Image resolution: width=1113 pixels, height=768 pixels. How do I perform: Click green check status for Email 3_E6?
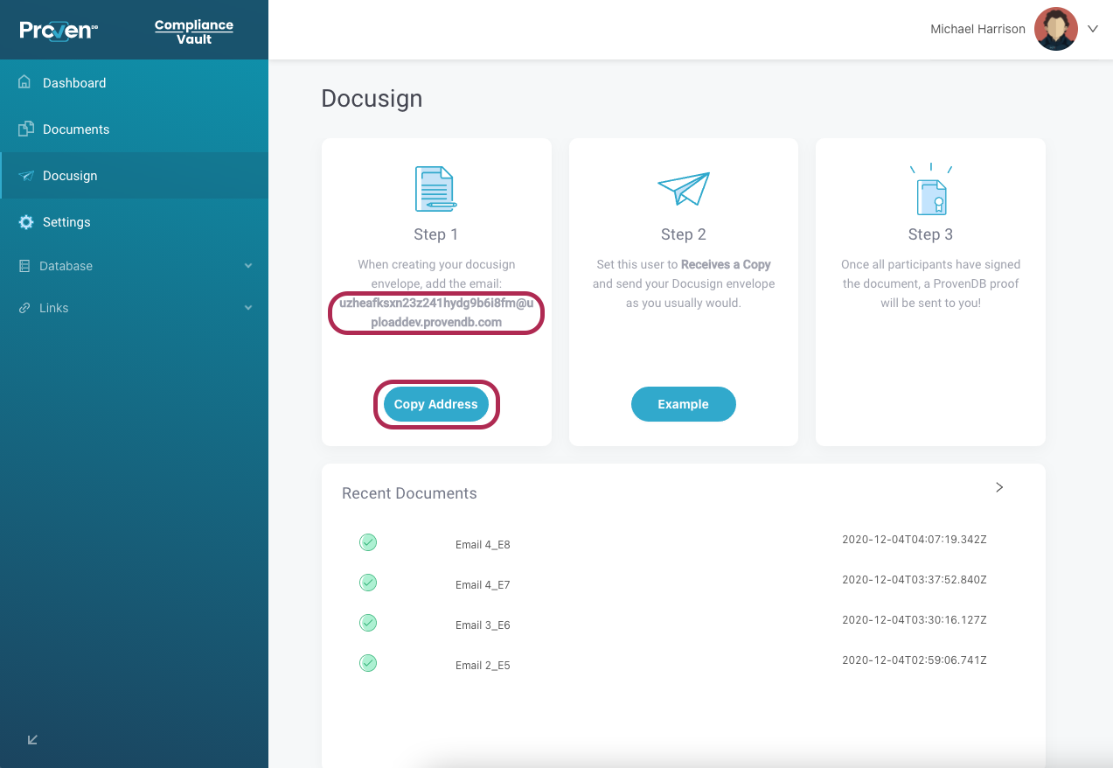(x=368, y=623)
